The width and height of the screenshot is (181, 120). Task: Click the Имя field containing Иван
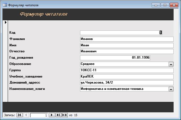(x=127, y=45)
